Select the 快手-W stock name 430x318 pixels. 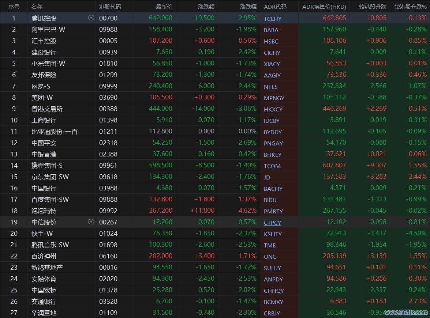tap(42, 233)
